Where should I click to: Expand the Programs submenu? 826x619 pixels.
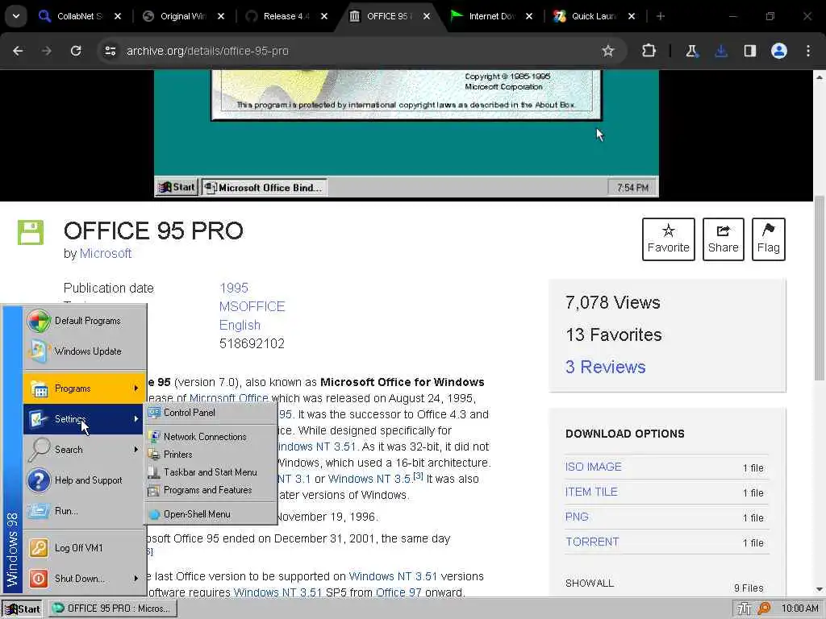click(x=84, y=388)
